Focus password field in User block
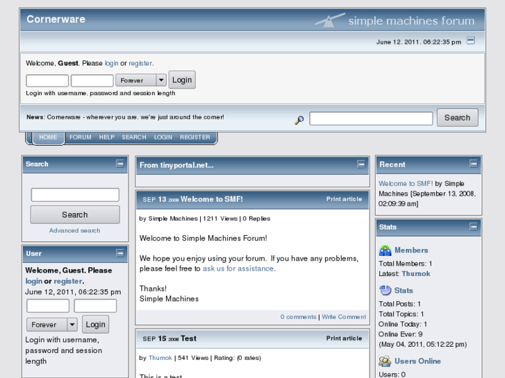The height and width of the screenshot is (378, 505). coord(95,306)
